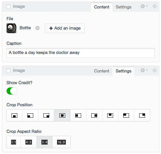Switch to Settings tab in first block

pos(124,7)
